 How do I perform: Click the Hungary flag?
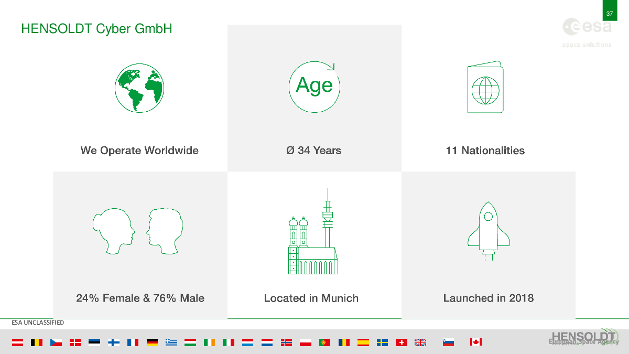(x=190, y=342)
